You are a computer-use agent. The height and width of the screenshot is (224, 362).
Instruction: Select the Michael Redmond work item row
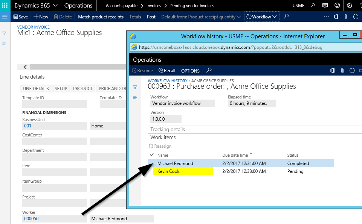click(175, 163)
